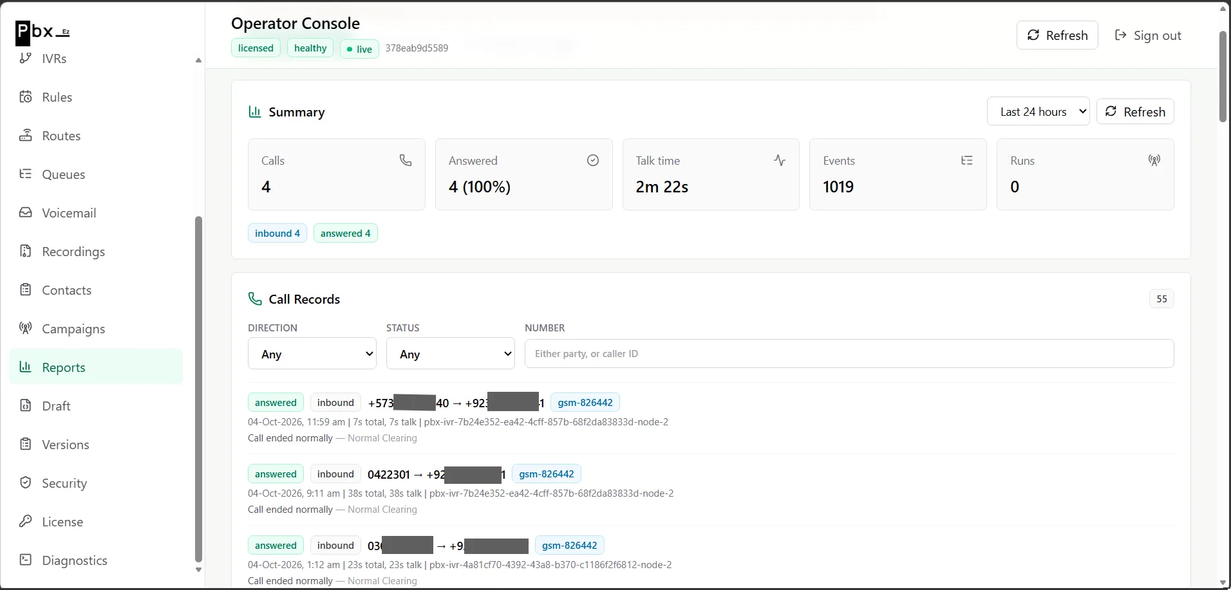Image resolution: width=1231 pixels, height=590 pixels.
Task: Click the Security shield icon
Action: [26, 483]
